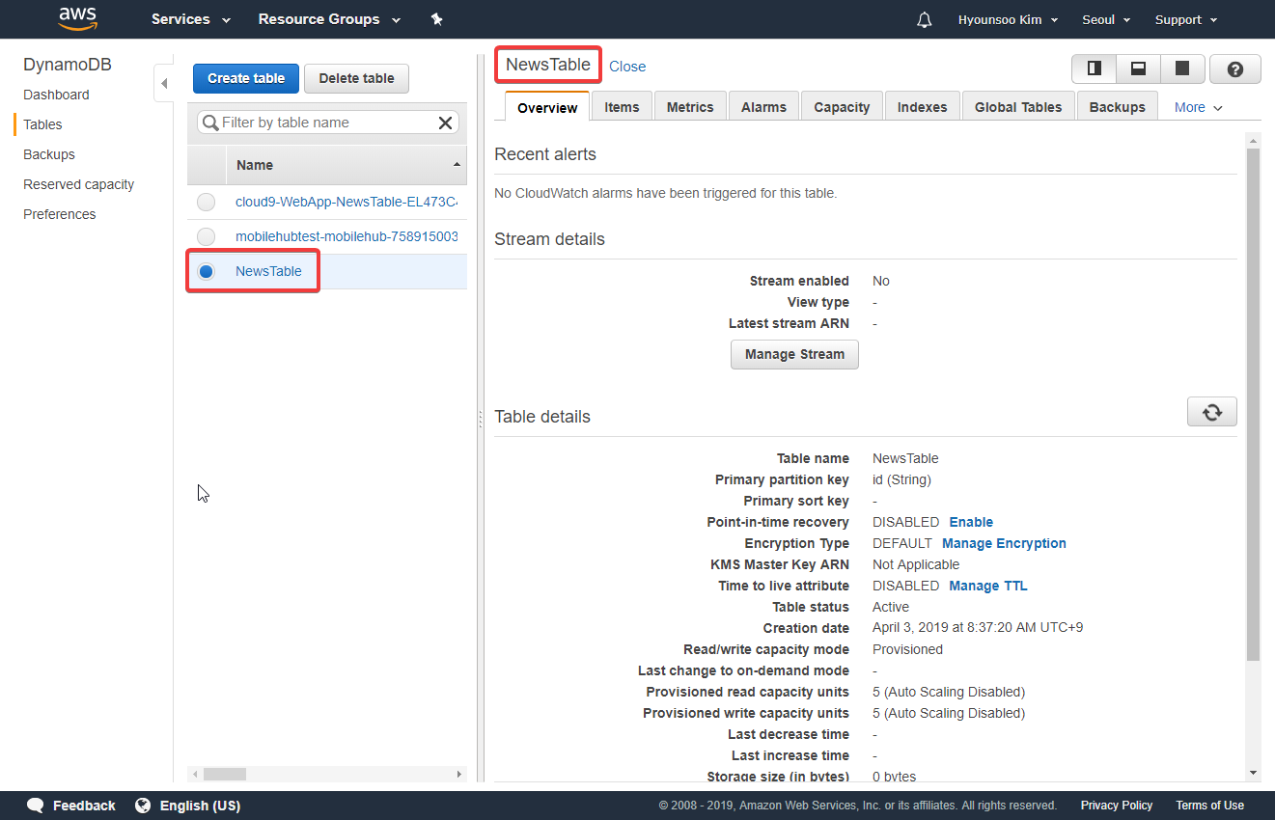Image resolution: width=1275 pixels, height=820 pixels.
Task: Select the mobilehubtest-mobilehub radio button
Action: click(x=206, y=236)
